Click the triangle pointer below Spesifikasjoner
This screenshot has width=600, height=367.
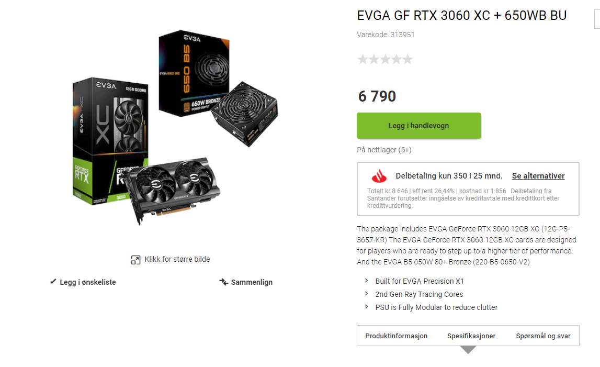point(468,350)
